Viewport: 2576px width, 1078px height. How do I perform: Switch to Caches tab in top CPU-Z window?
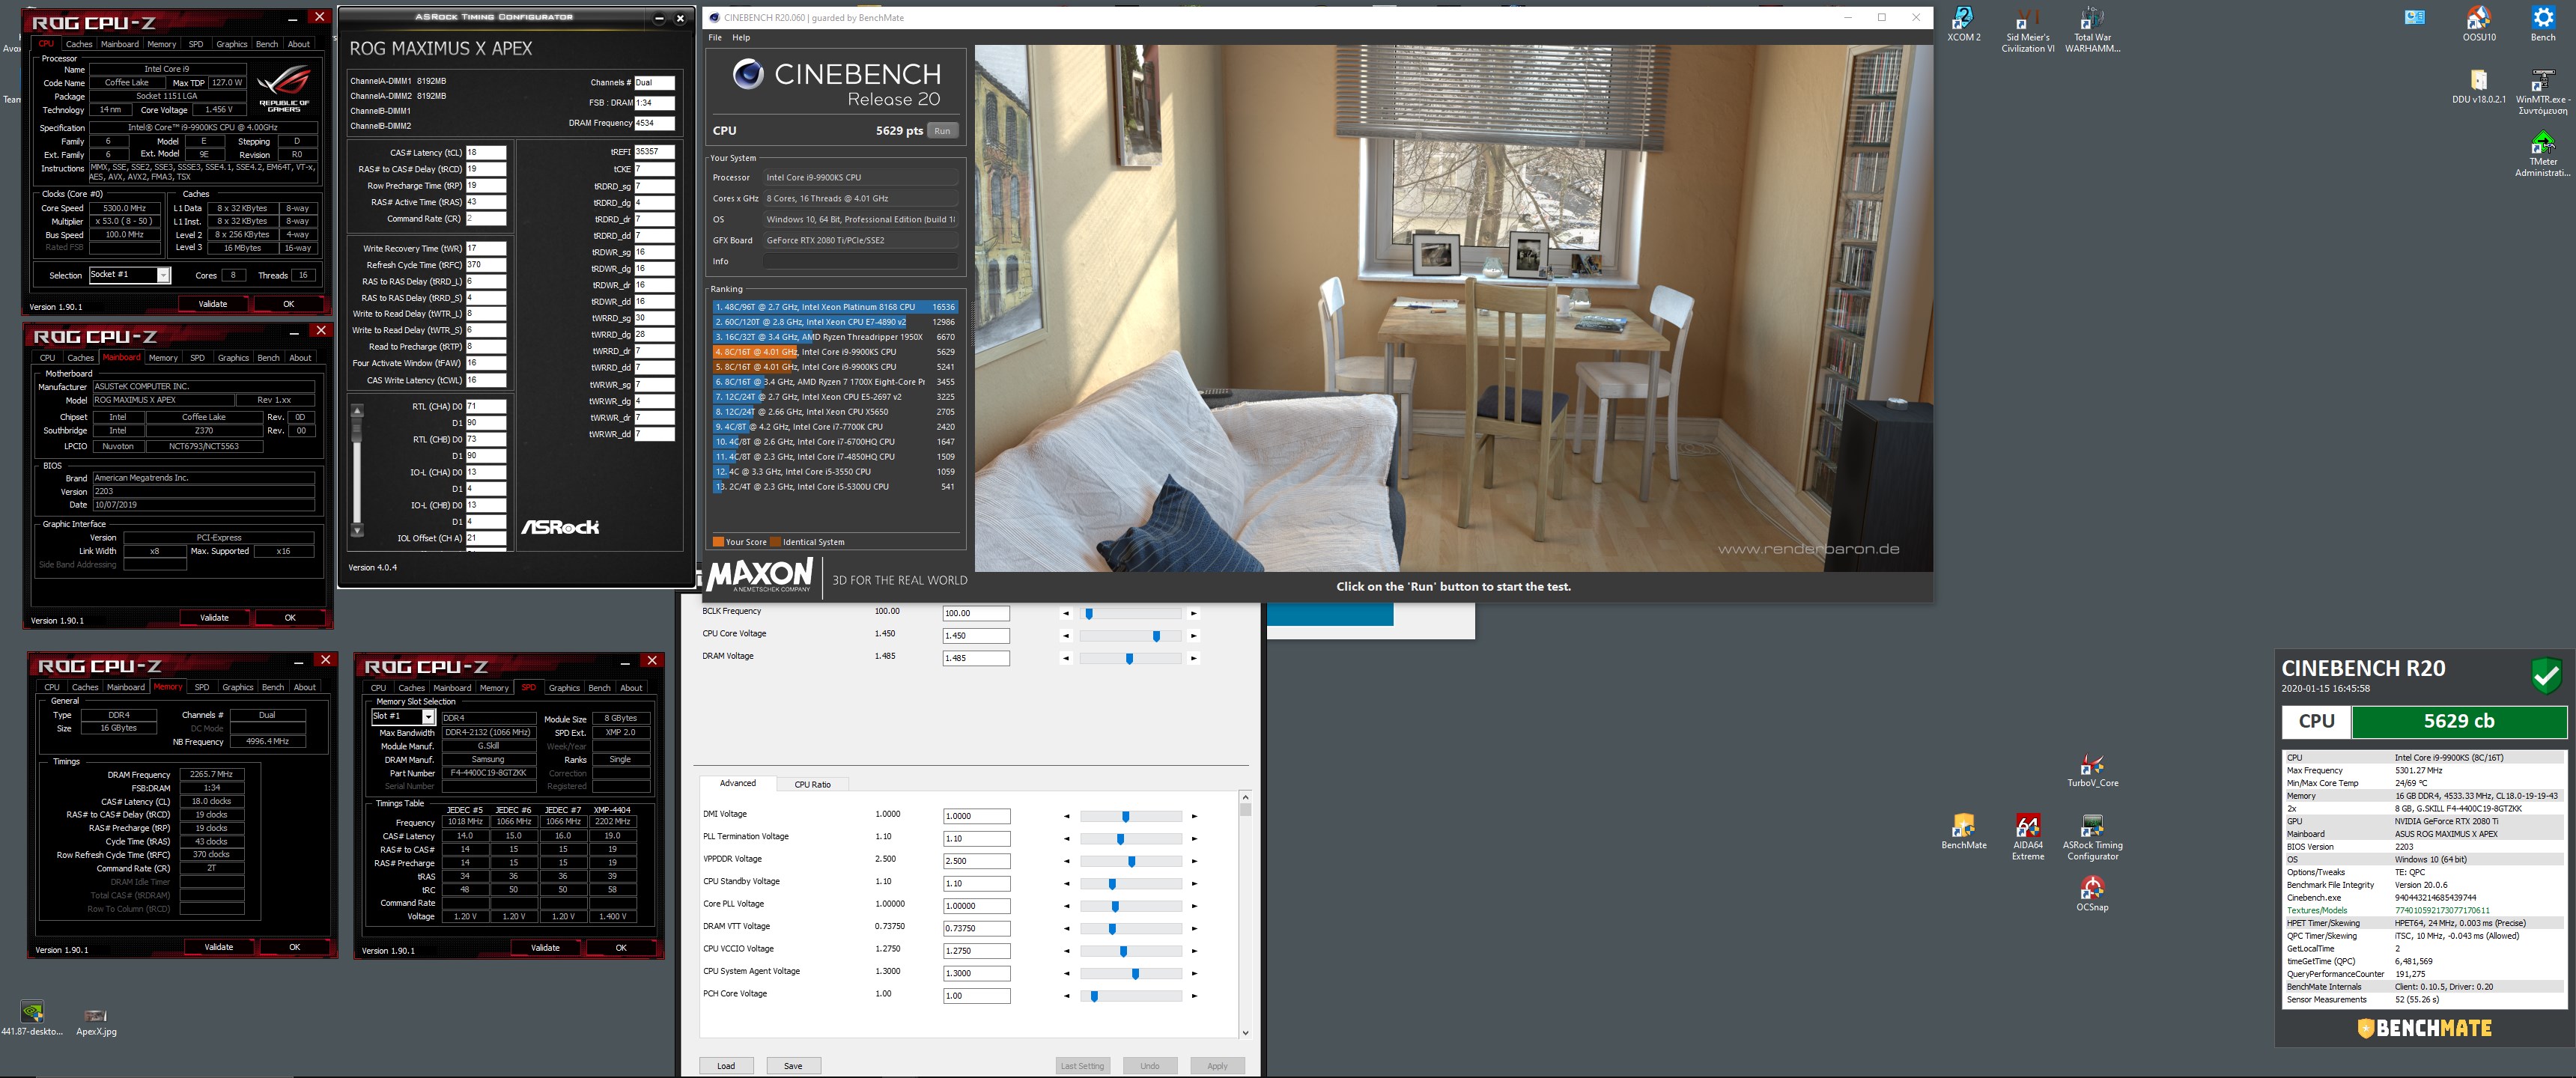coord(79,44)
